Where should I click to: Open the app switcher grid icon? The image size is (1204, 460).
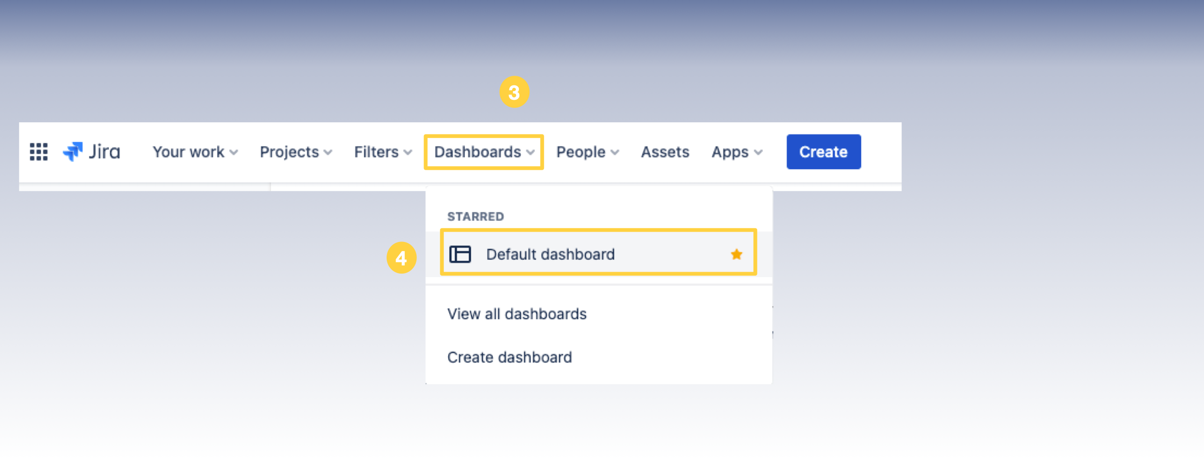pos(38,152)
